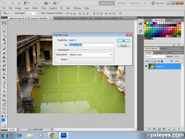Screen dimensions: 185x139
Task: Select the Spot Healing Brush tool
Action: (x=4, y=49)
